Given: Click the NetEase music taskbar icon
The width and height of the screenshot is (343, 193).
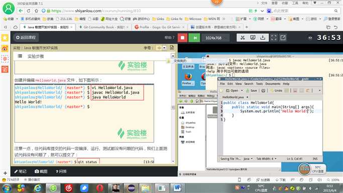Looking at the screenshot, I should click(68, 188).
